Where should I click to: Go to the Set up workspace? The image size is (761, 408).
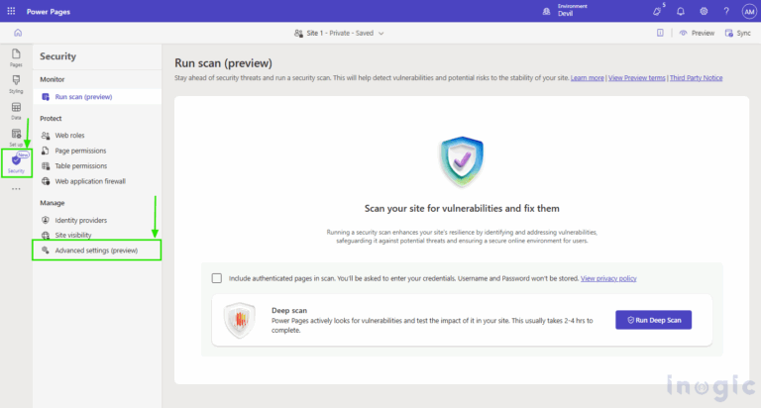[16, 137]
